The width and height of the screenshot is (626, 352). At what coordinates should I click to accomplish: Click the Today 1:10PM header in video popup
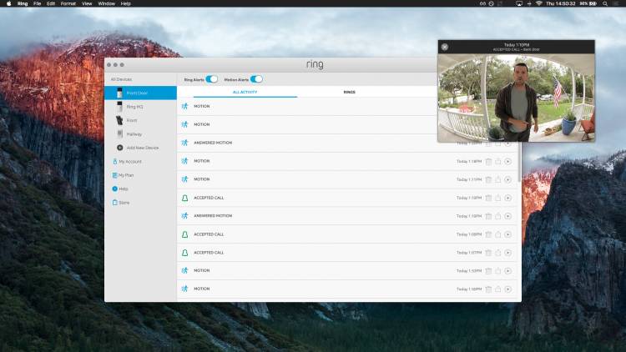coord(516,45)
